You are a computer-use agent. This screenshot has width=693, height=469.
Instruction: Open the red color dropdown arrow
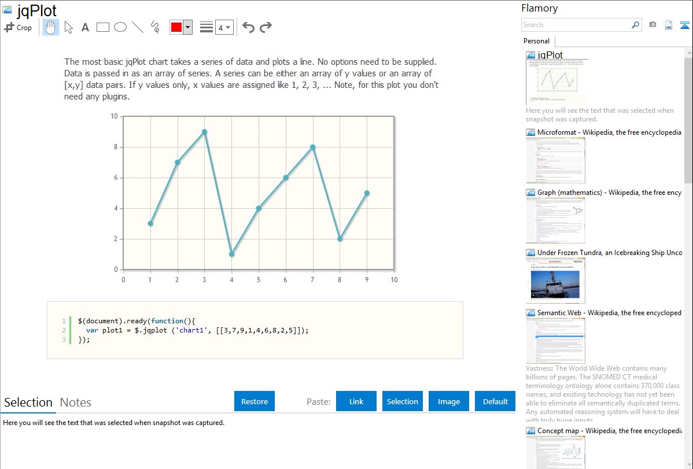pyautogui.click(x=187, y=27)
